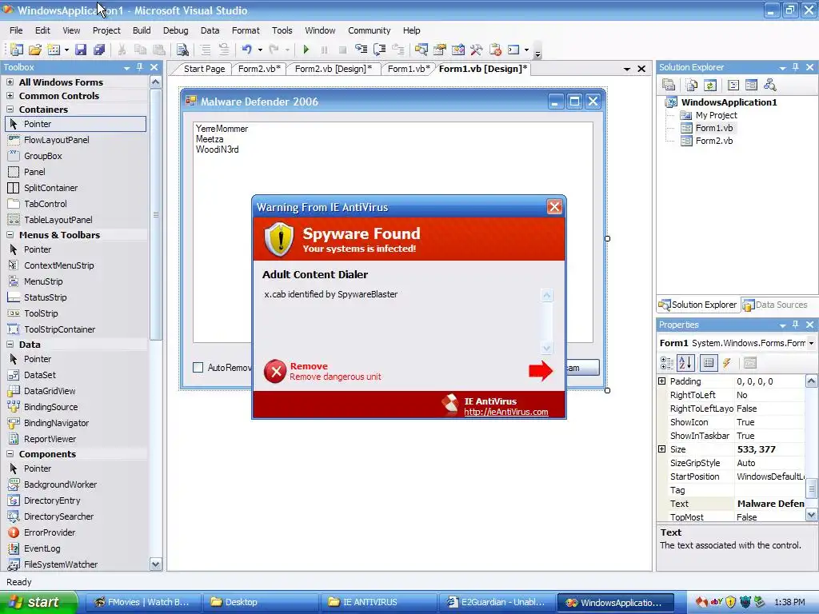This screenshot has width=819, height=614.
Task: Select the BackgroundWorker toolbox component
Action: pos(60,484)
